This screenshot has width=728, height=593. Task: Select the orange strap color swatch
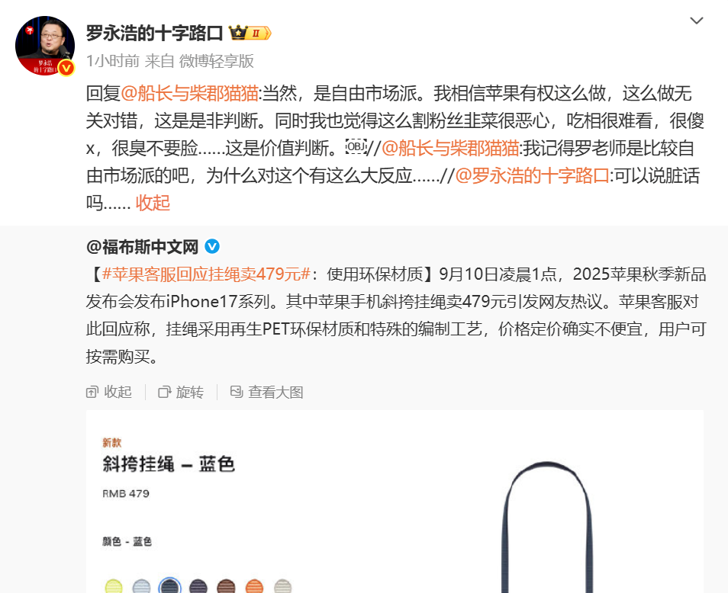point(254,586)
